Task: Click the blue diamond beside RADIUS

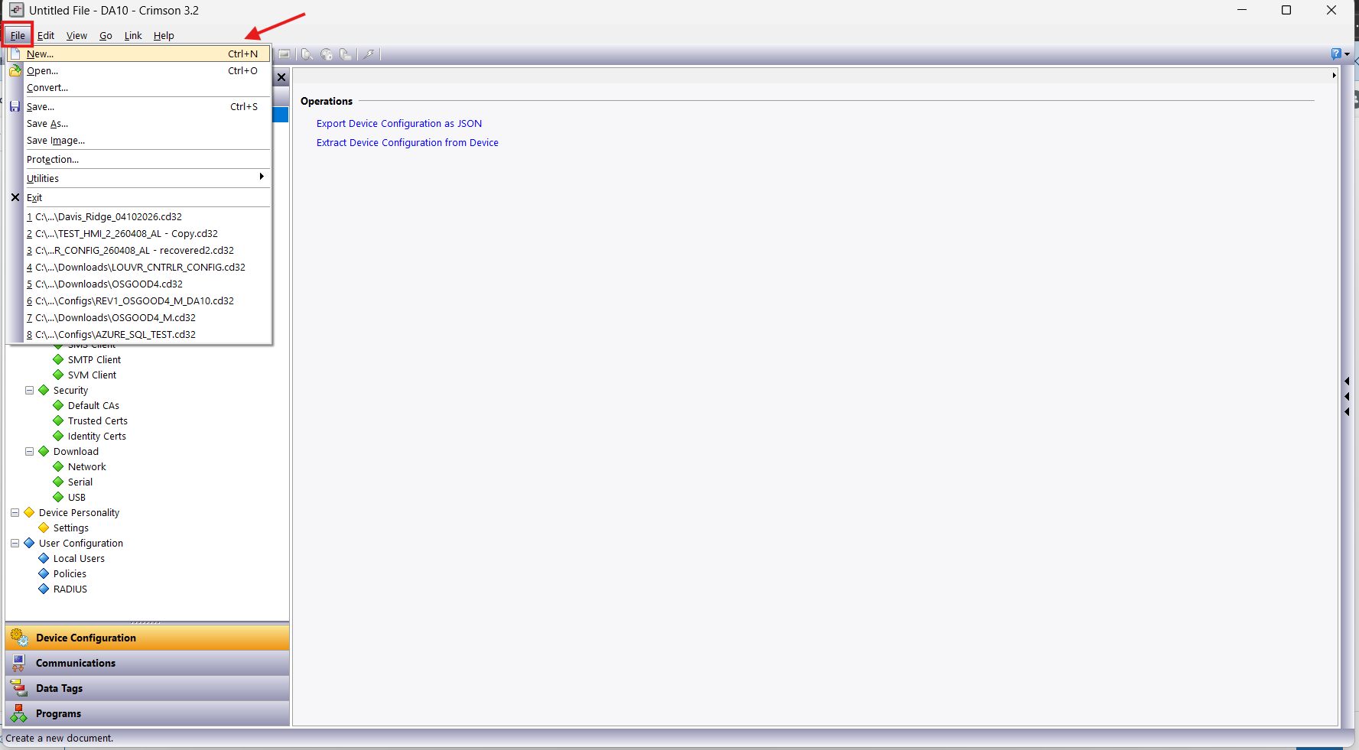Action: coord(44,589)
